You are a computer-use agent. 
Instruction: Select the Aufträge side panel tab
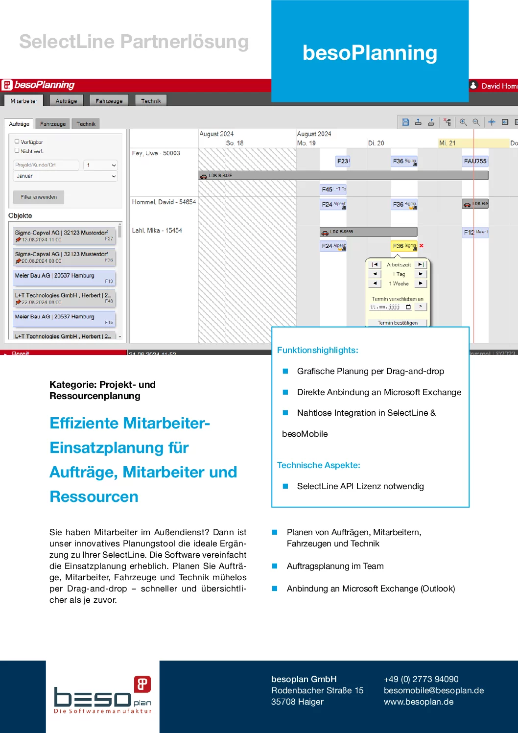[19, 124]
